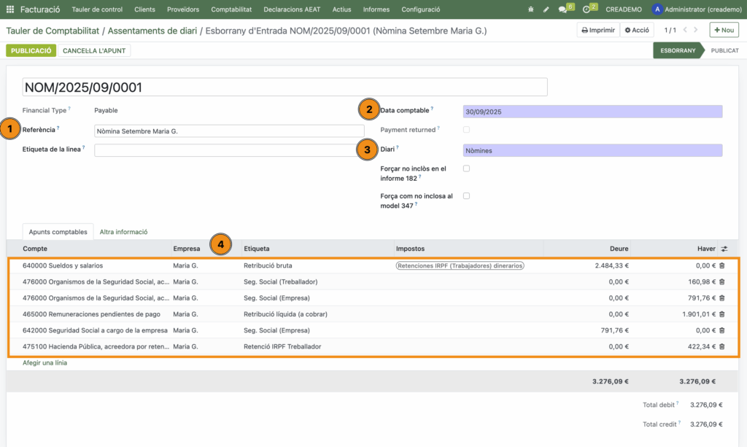
Task: Open the Comptabilitat menu
Action: pyautogui.click(x=231, y=9)
